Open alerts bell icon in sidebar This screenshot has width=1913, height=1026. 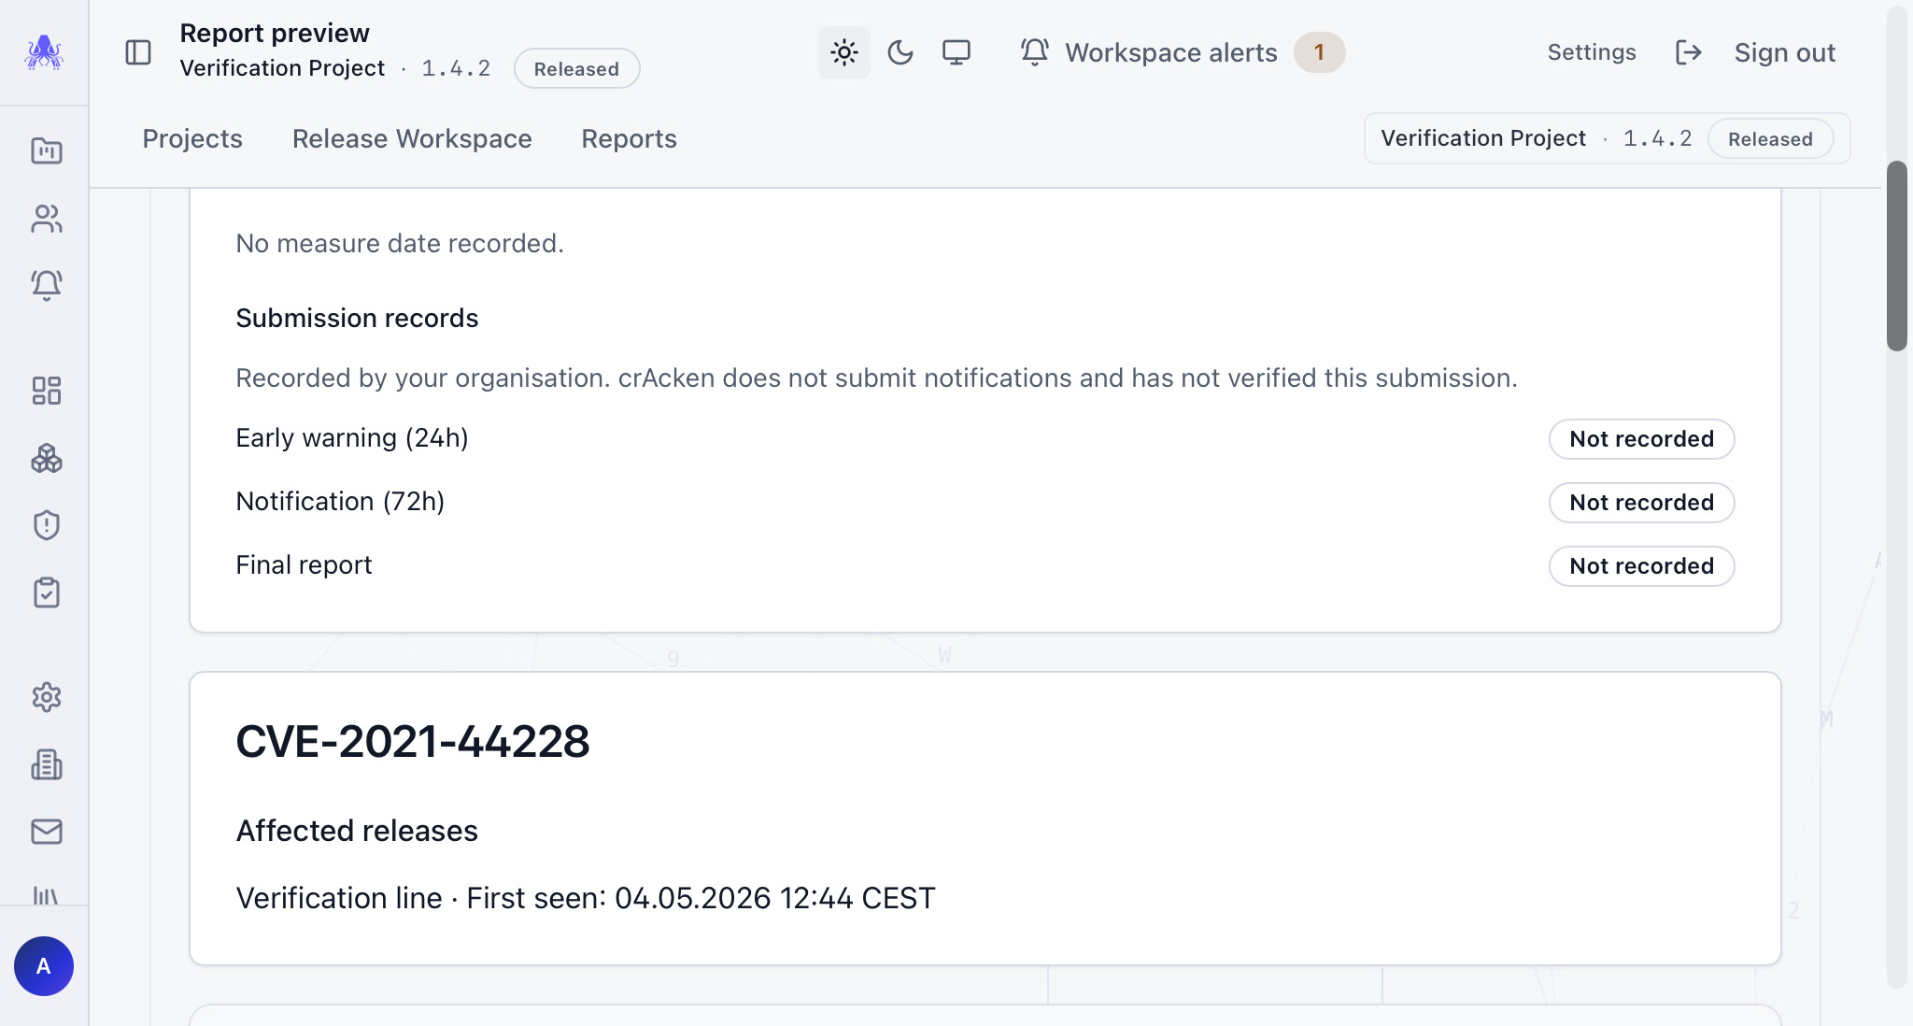pos(47,285)
